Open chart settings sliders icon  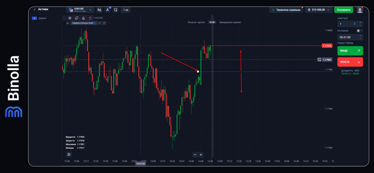(69, 154)
